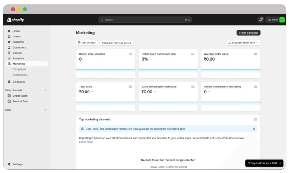Click the Customers icon in the sidebar
Viewport: 290px width, 173px height.
coord(9,47)
